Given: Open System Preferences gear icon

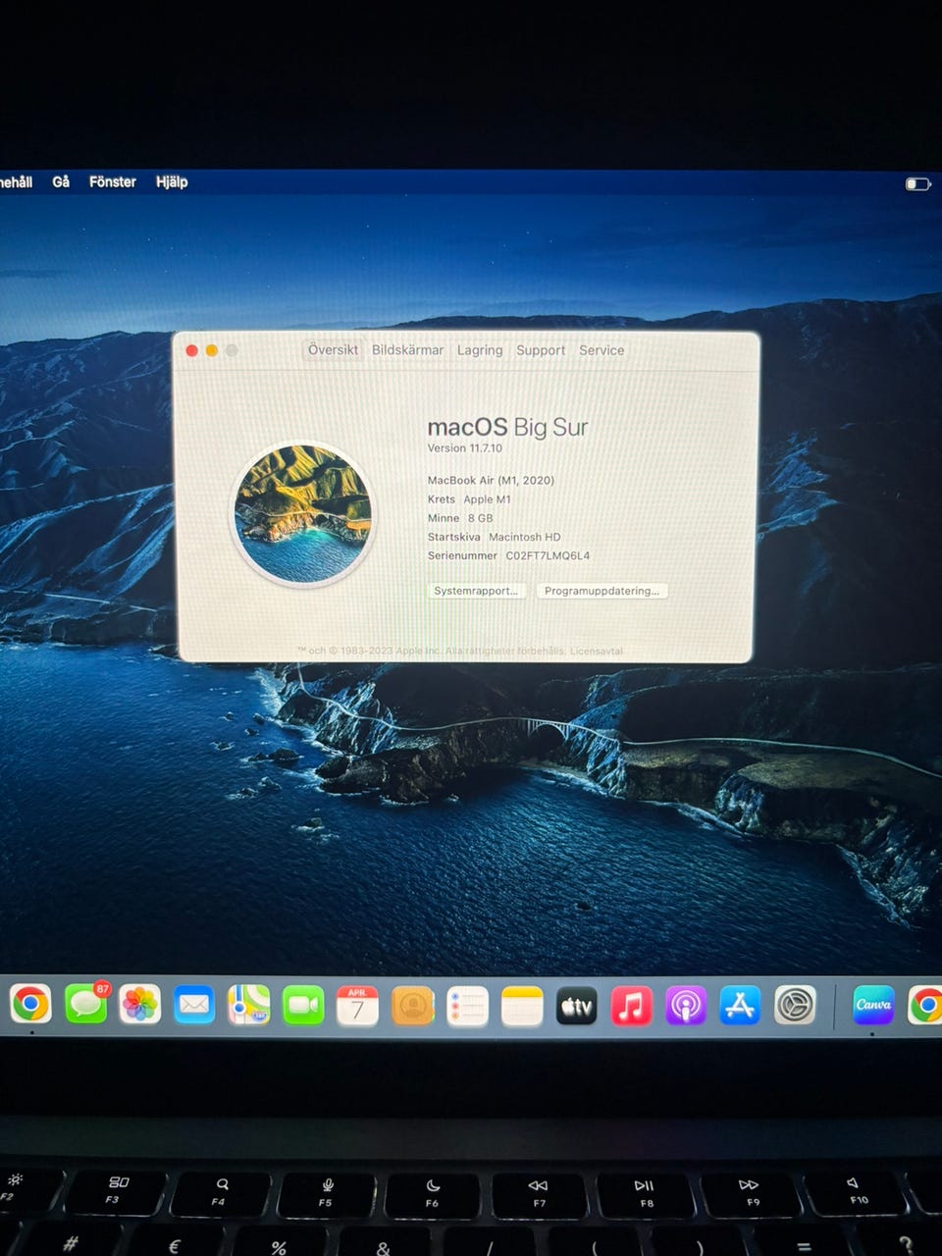Looking at the screenshot, I should point(795,1006).
